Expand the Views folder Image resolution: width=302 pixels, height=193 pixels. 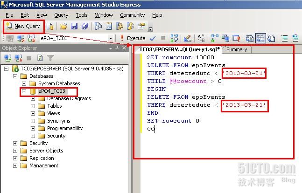pyautogui.click(x=33, y=114)
